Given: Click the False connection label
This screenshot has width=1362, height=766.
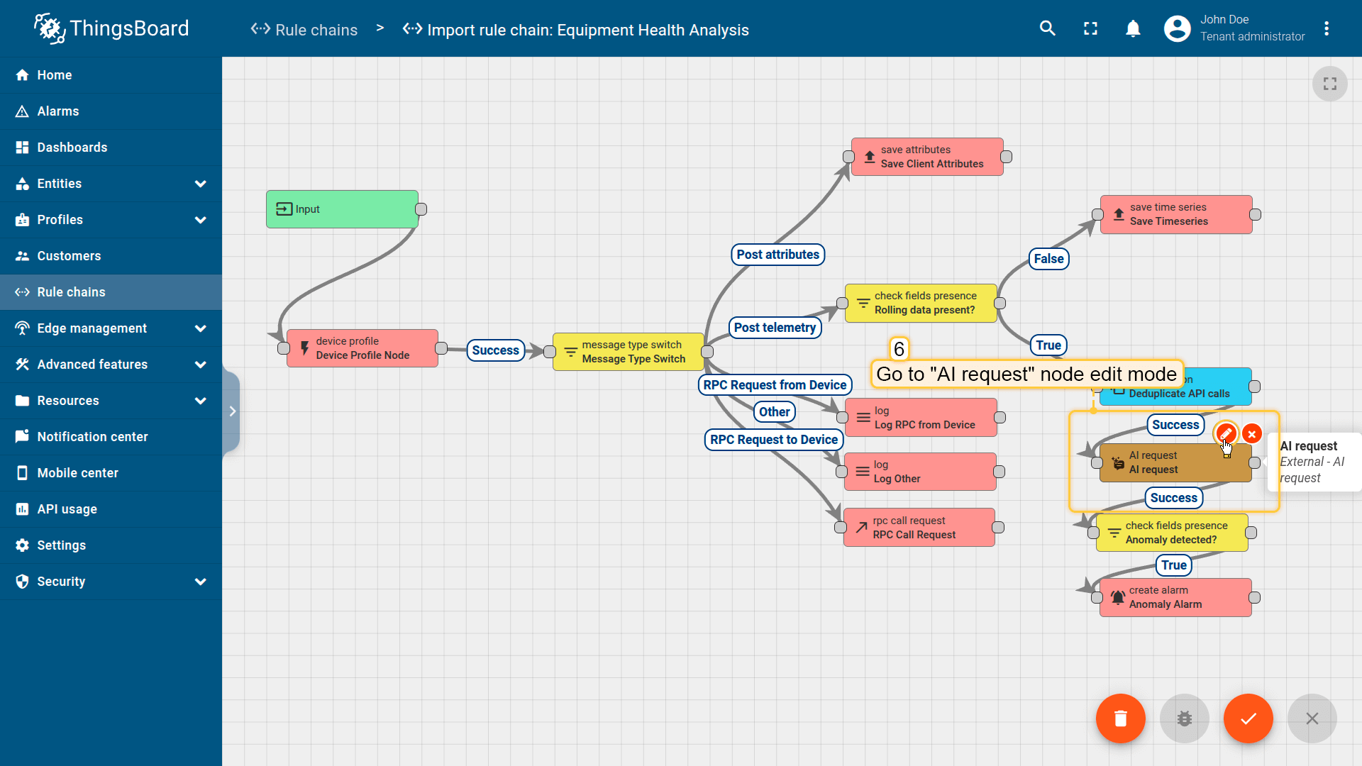Looking at the screenshot, I should pos(1048,259).
